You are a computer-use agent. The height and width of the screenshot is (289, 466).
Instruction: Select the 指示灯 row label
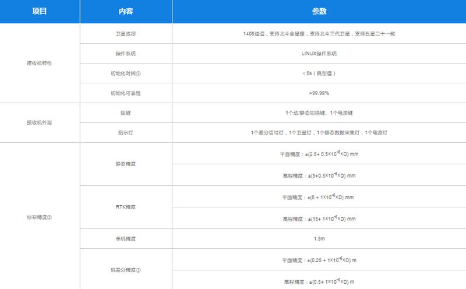point(126,133)
